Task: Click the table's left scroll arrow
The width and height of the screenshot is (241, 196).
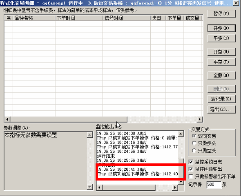Action: click(7, 119)
